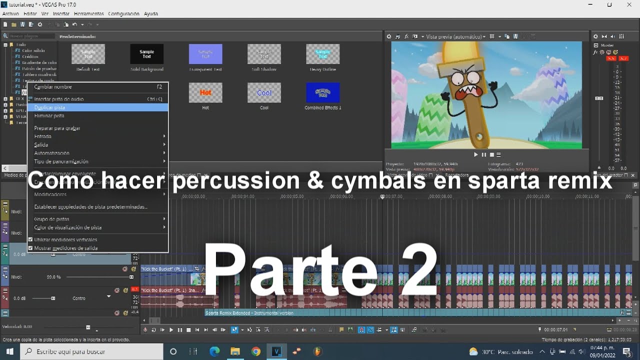The width and height of the screenshot is (640, 360).
Task: Open Google Chrome from taskbar
Action: click(255, 351)
